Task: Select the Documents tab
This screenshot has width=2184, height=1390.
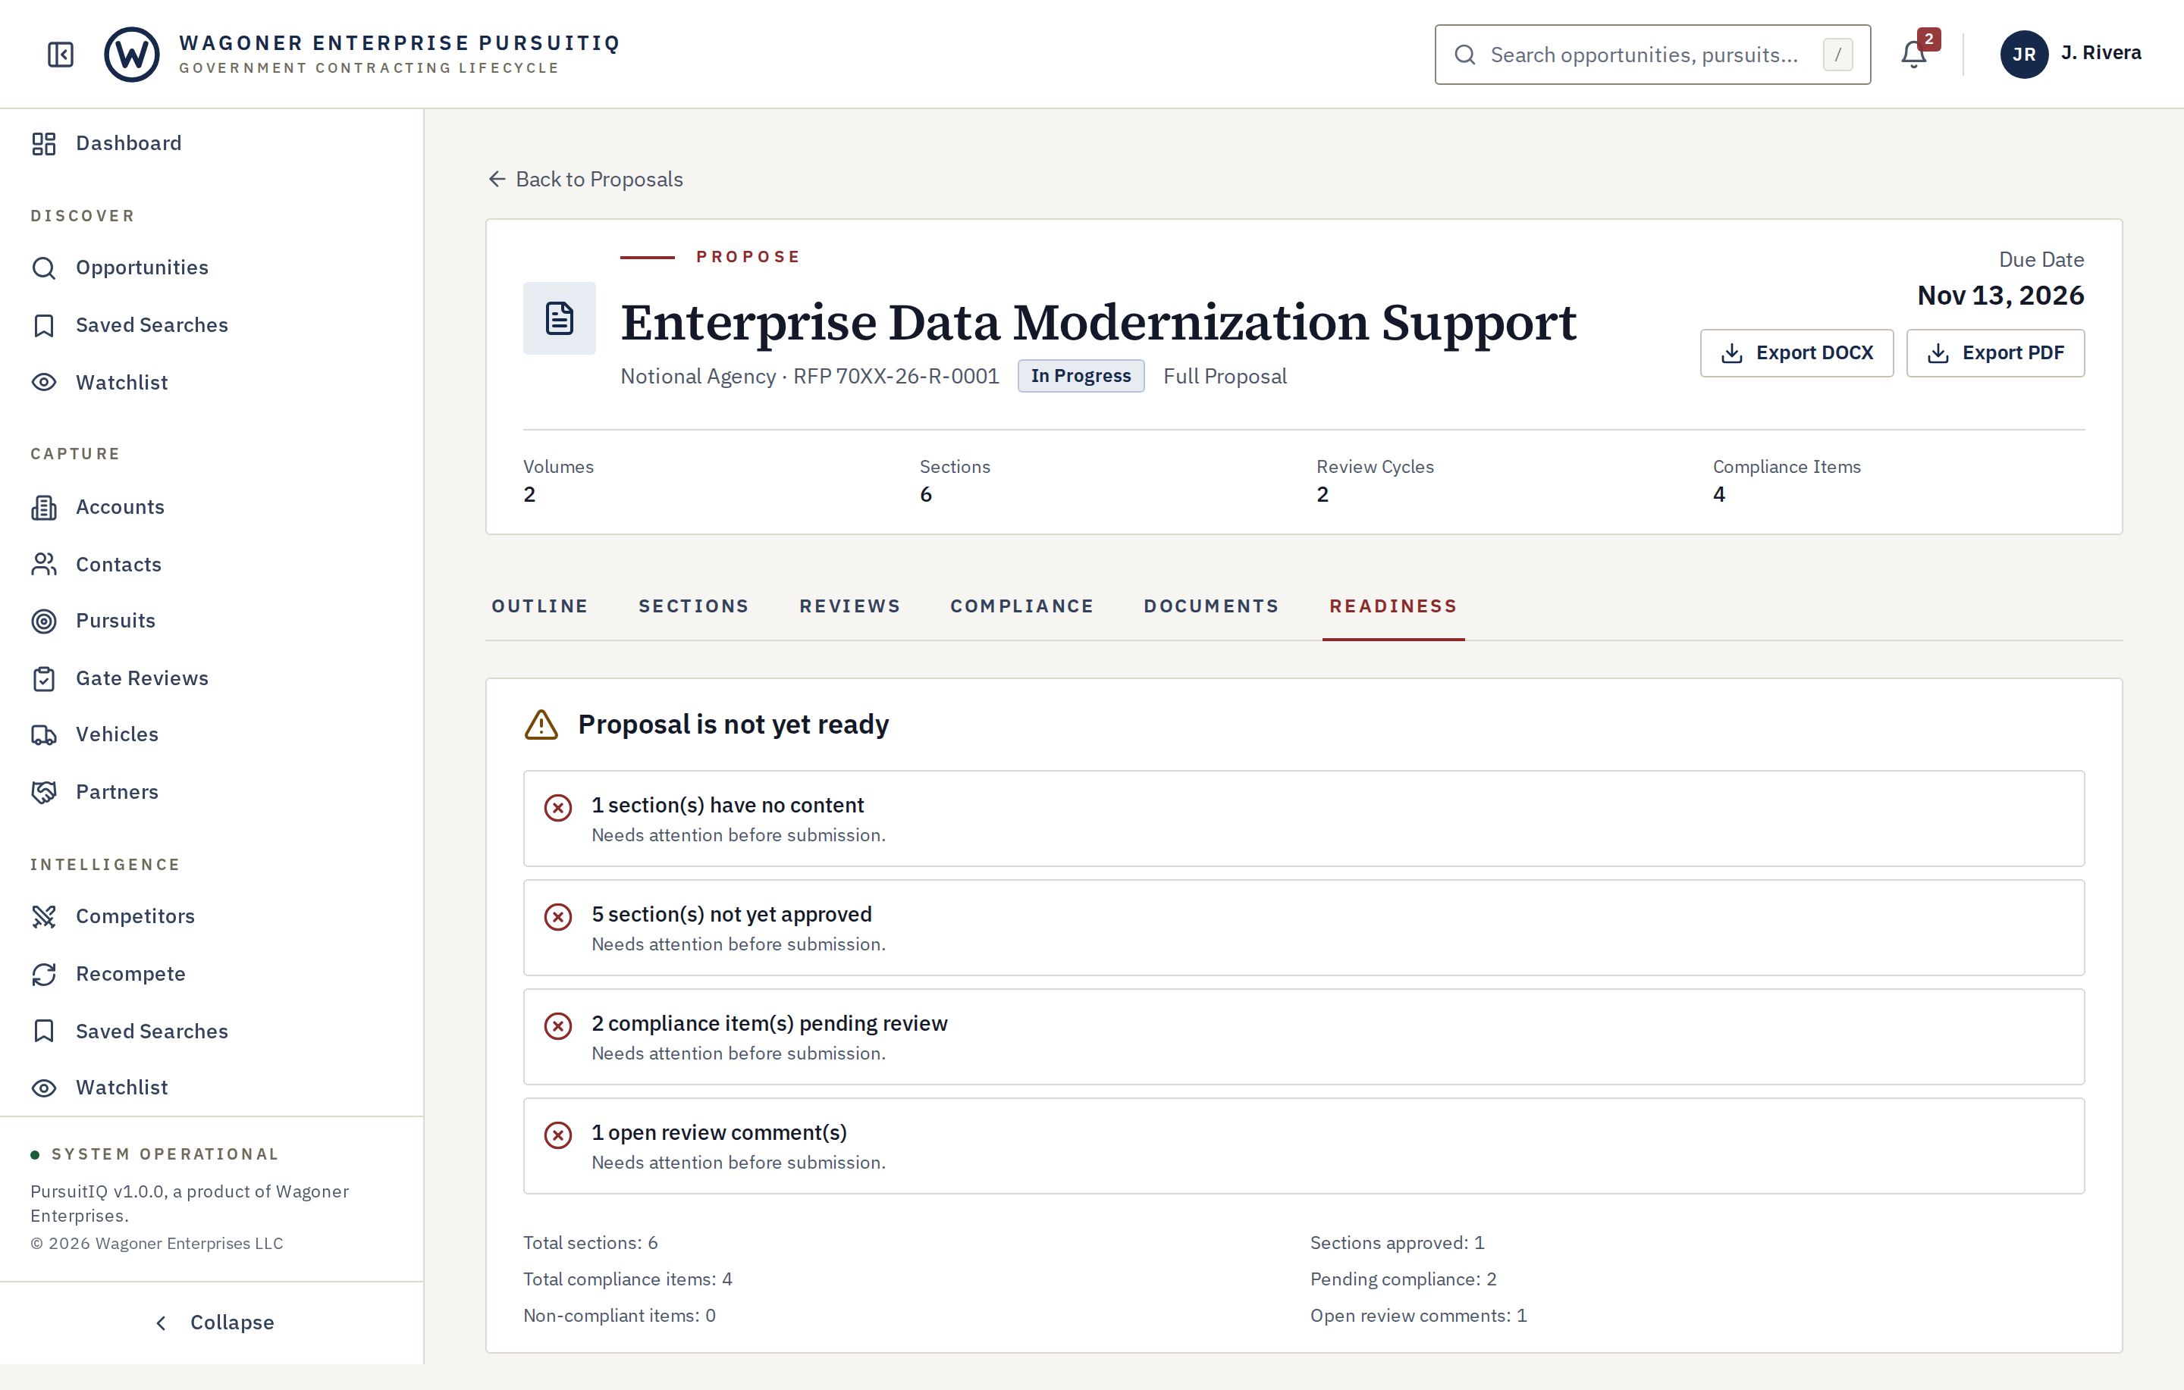Action: point(1211,606)
